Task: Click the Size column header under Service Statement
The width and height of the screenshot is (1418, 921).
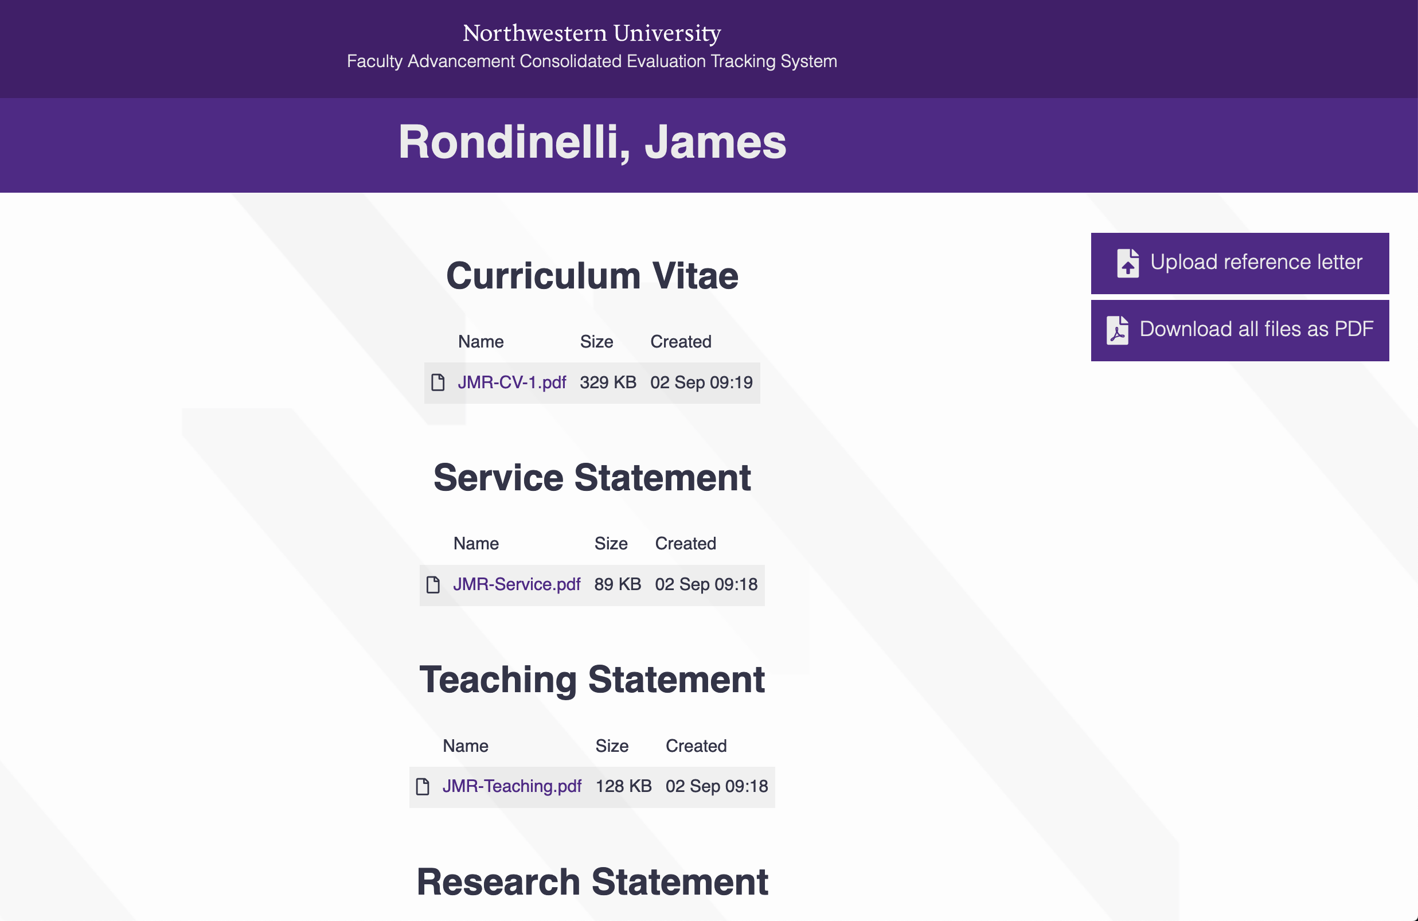Action: 611,544
